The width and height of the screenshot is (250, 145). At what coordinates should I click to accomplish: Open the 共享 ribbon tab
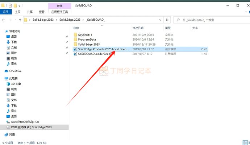tap(30, 12)
